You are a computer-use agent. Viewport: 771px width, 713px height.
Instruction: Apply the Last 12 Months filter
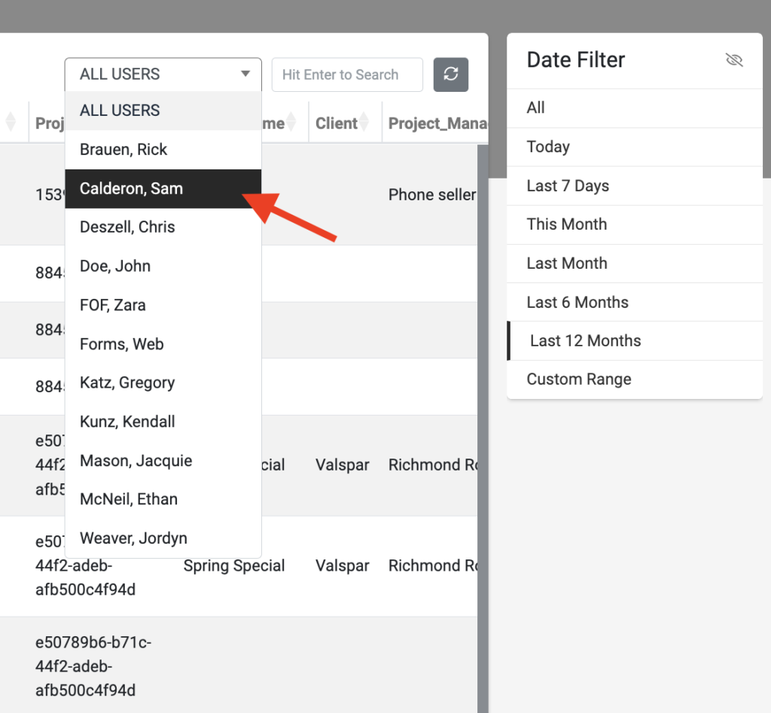[634, 341]
